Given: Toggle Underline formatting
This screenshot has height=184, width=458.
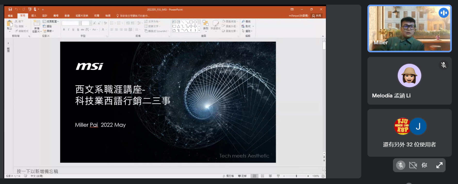Looking at the screenshot, I should (73, 30).
